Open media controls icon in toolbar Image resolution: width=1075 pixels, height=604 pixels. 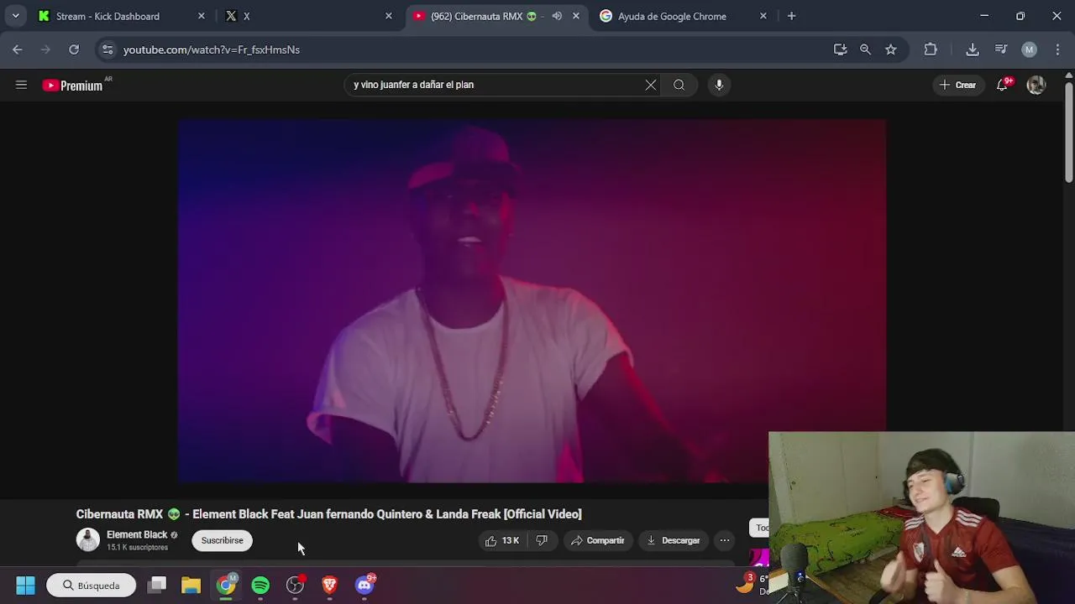tap(1001, 49)
